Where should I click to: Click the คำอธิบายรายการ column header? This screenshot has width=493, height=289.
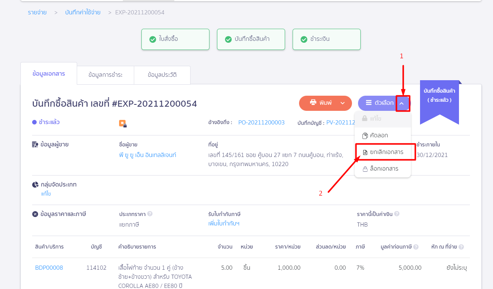pos(137,247)
